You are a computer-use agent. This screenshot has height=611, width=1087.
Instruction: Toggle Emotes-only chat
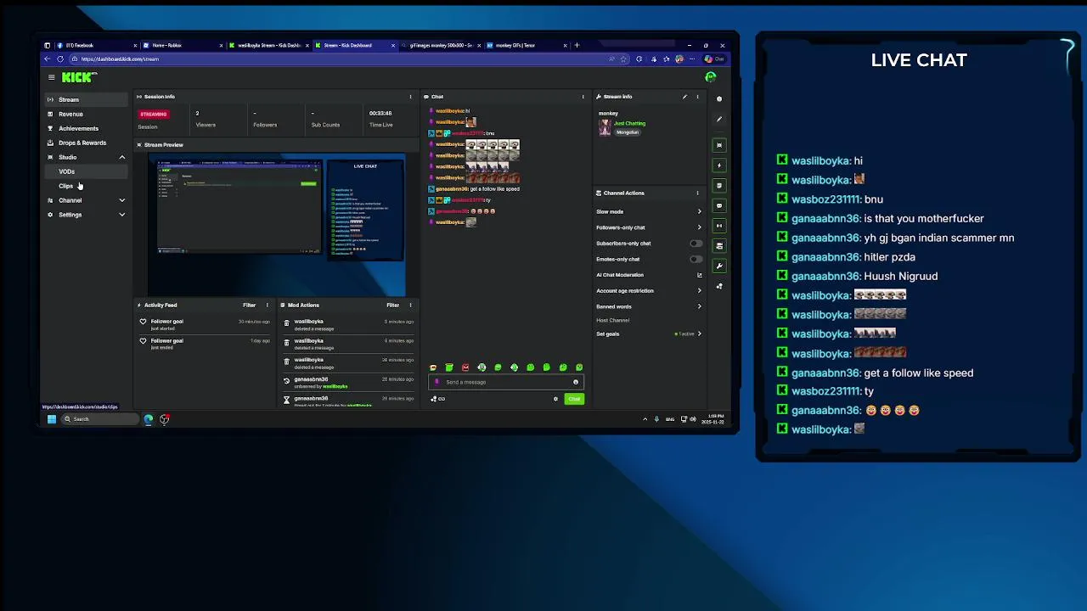click(x=696, y=260)
